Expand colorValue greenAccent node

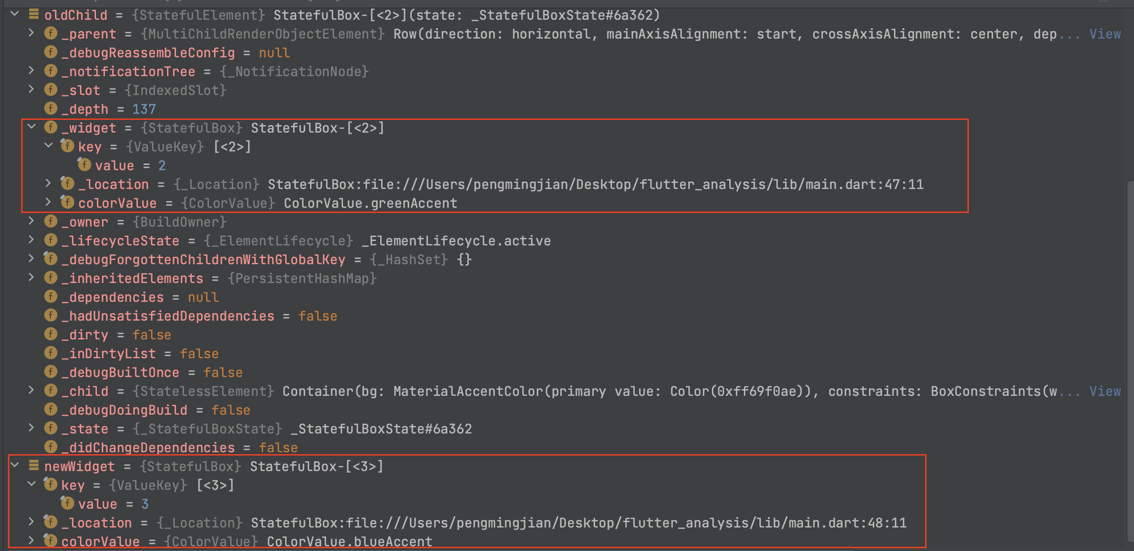(x=48, y=202)
